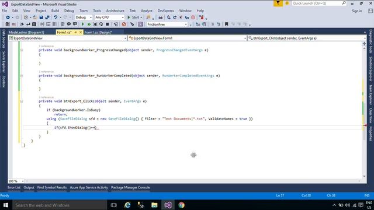Click the New Project icon
The width and height of the screenshot is (374, 210).
pos(26,17)
